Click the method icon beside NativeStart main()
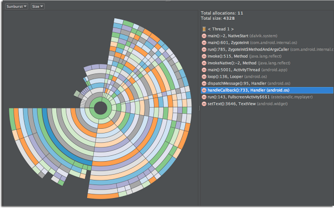 [204, 36]
